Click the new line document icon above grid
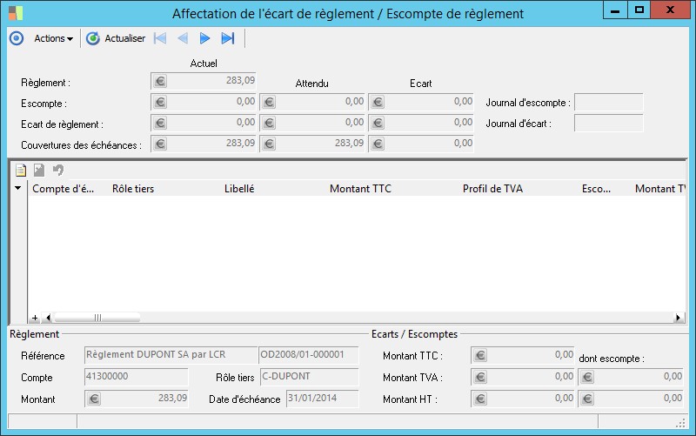Screen dimensions: 696x436 coord(21,170)
